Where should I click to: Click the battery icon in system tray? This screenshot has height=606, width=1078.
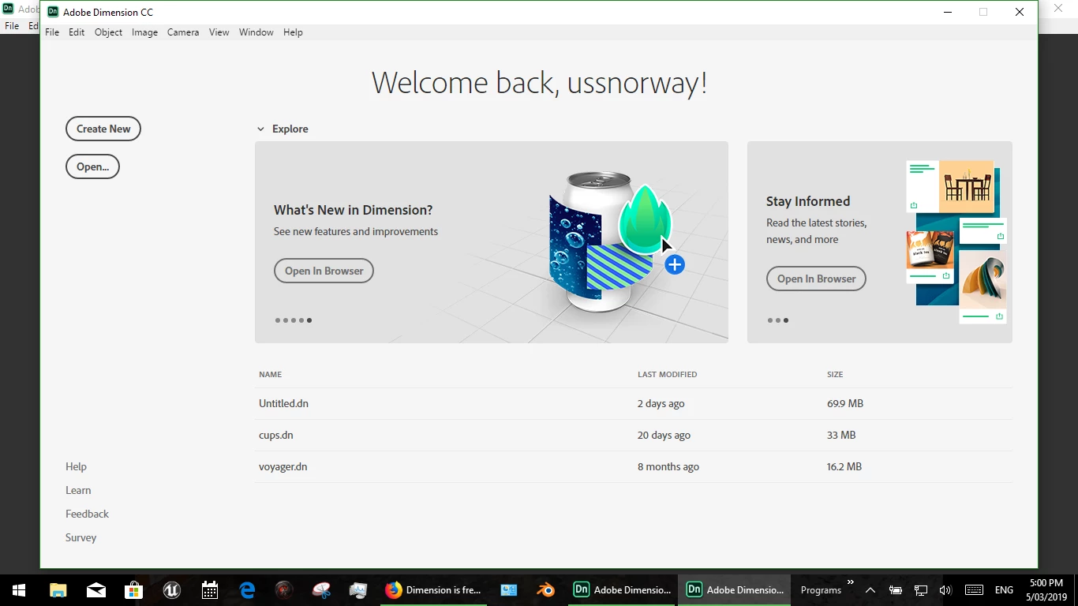pyautogui.click(x=895, y=589)
